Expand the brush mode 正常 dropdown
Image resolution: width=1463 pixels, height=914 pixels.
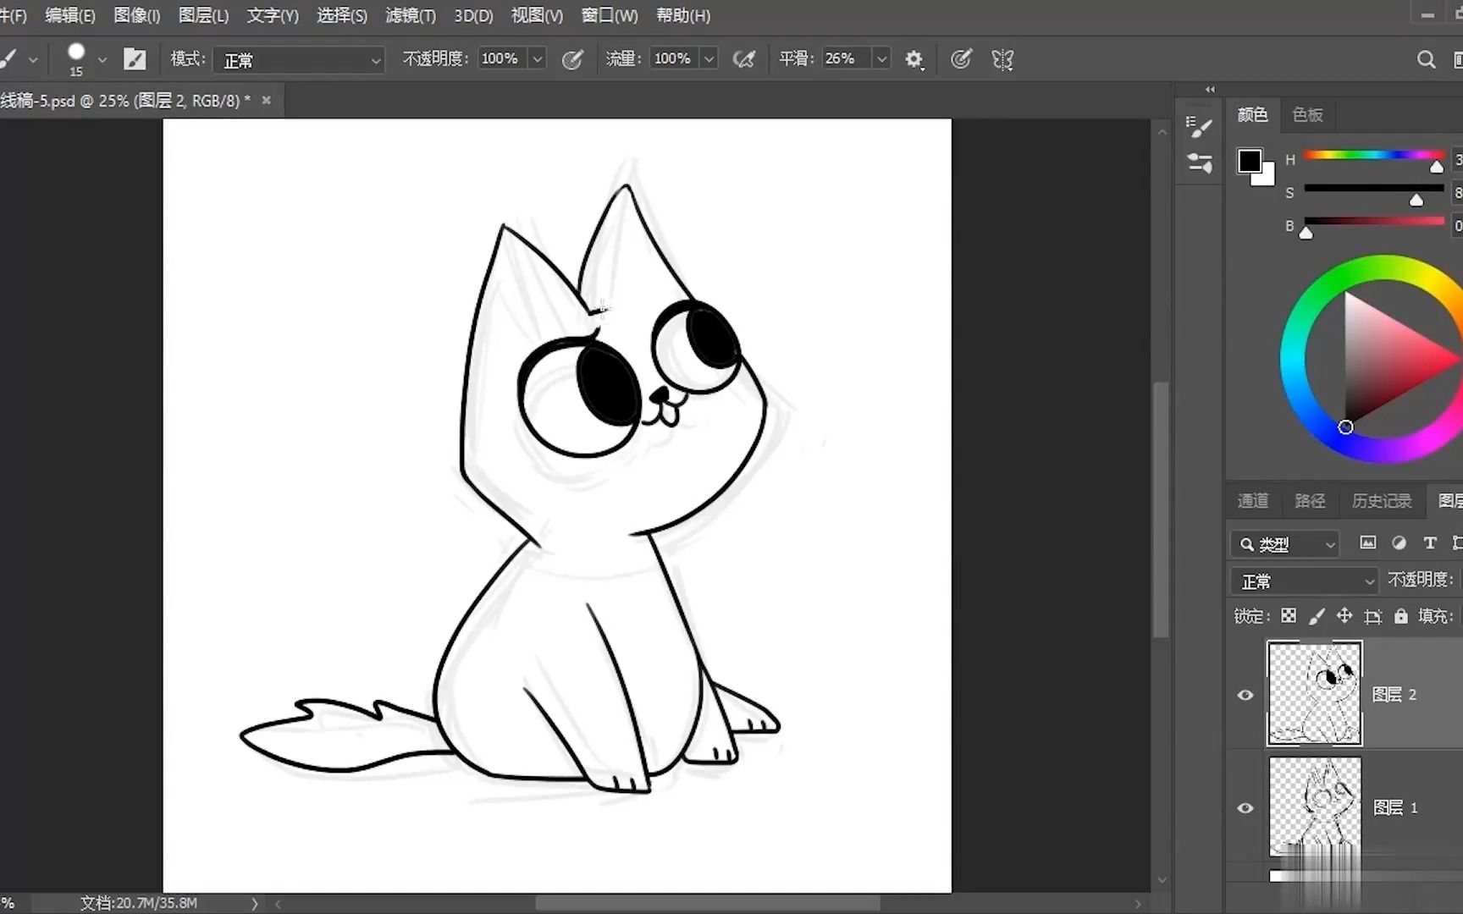[299, 60]
